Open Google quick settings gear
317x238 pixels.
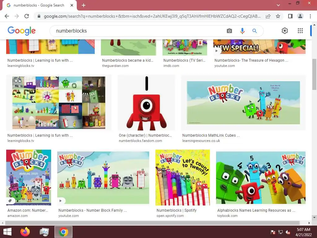click(x=285, y=31)
